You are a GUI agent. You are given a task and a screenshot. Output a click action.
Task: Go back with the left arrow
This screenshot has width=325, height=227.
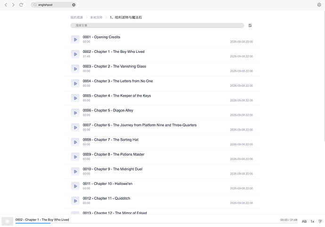tap(6, 5)
